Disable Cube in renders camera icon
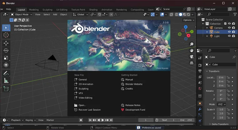The image size is (238, 130). tap(234, 32)
